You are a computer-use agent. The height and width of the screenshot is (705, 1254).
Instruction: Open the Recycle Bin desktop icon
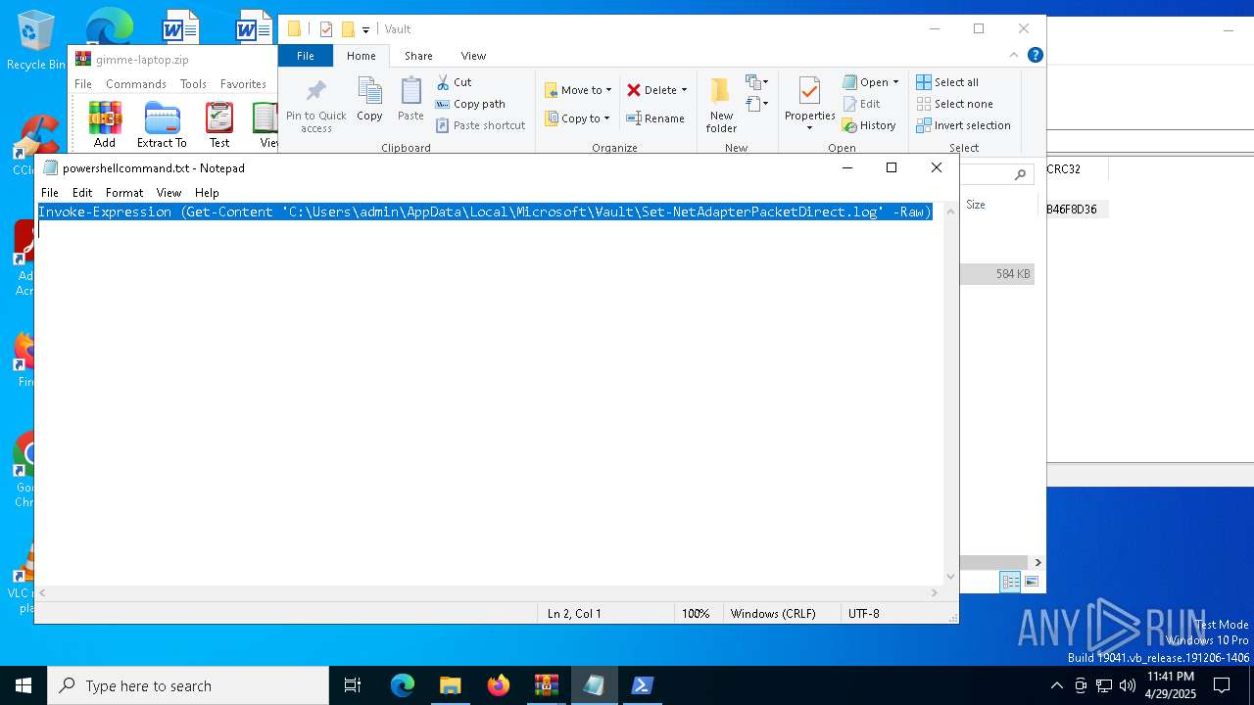36,41
